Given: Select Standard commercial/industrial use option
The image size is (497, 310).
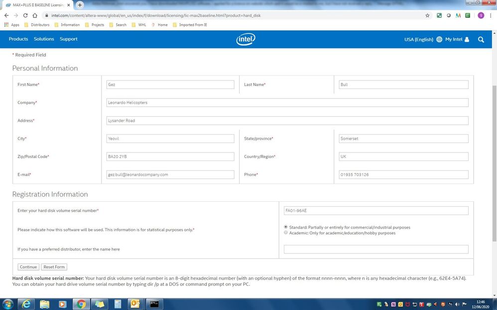Looking at the screenshot, I should pos(285,227).
